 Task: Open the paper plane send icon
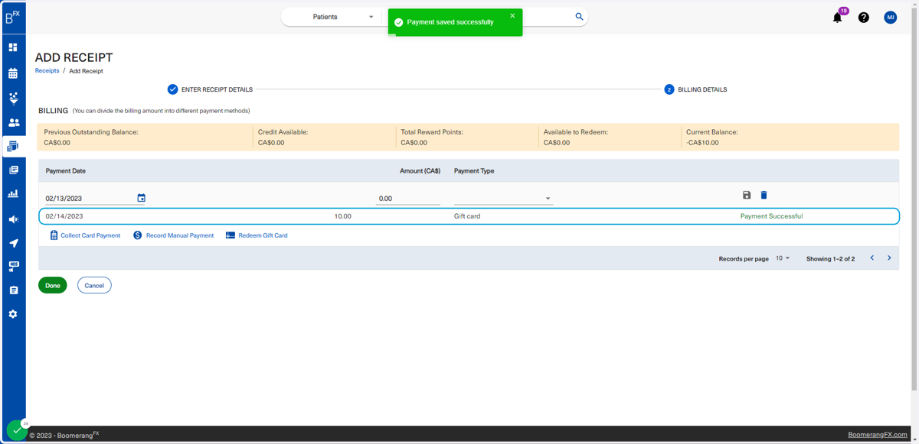pyautogui.click(x=13, y=243)
